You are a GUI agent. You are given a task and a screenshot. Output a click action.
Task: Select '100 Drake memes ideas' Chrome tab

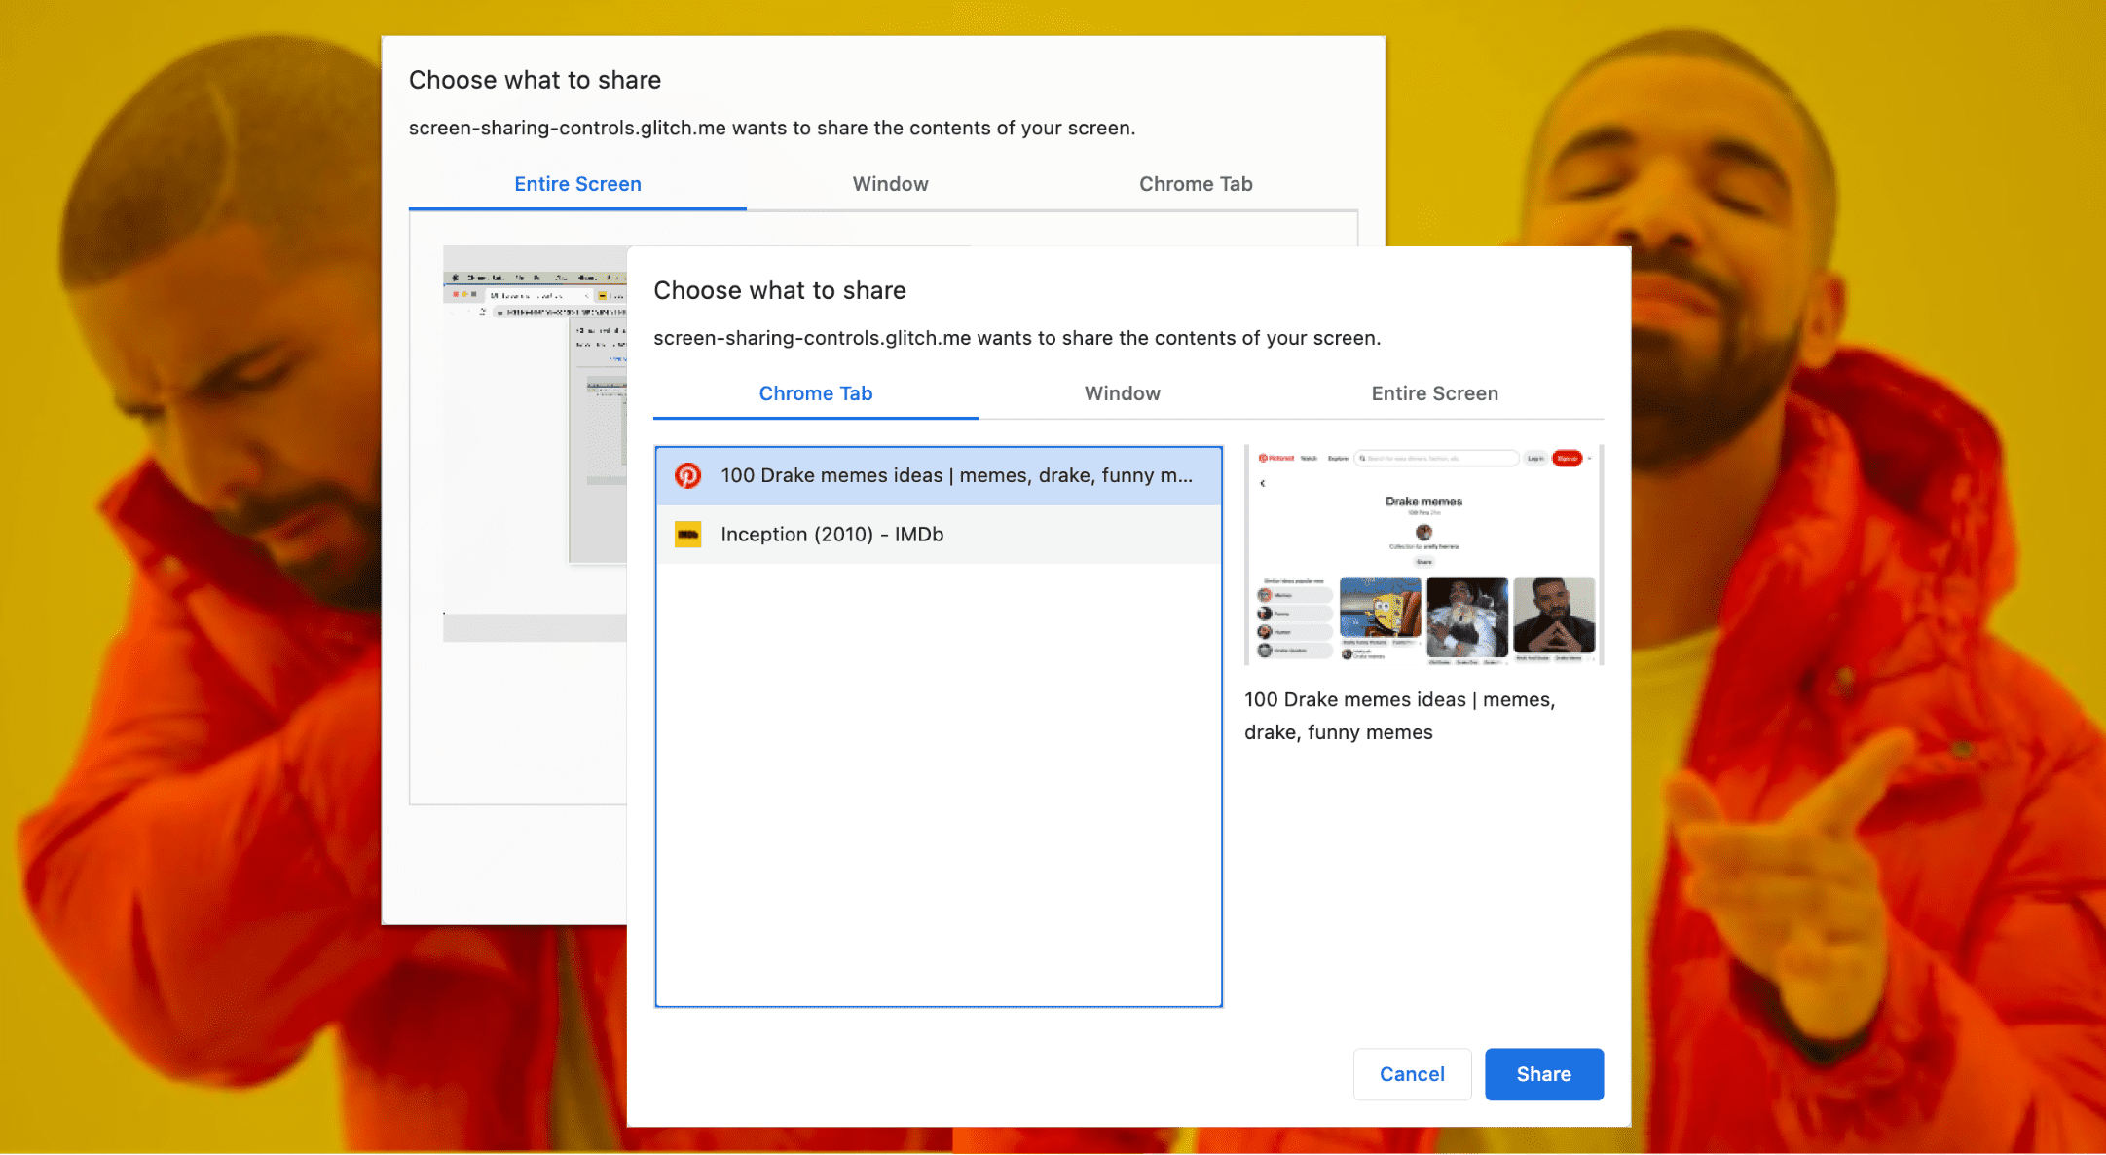click(939, 475)
